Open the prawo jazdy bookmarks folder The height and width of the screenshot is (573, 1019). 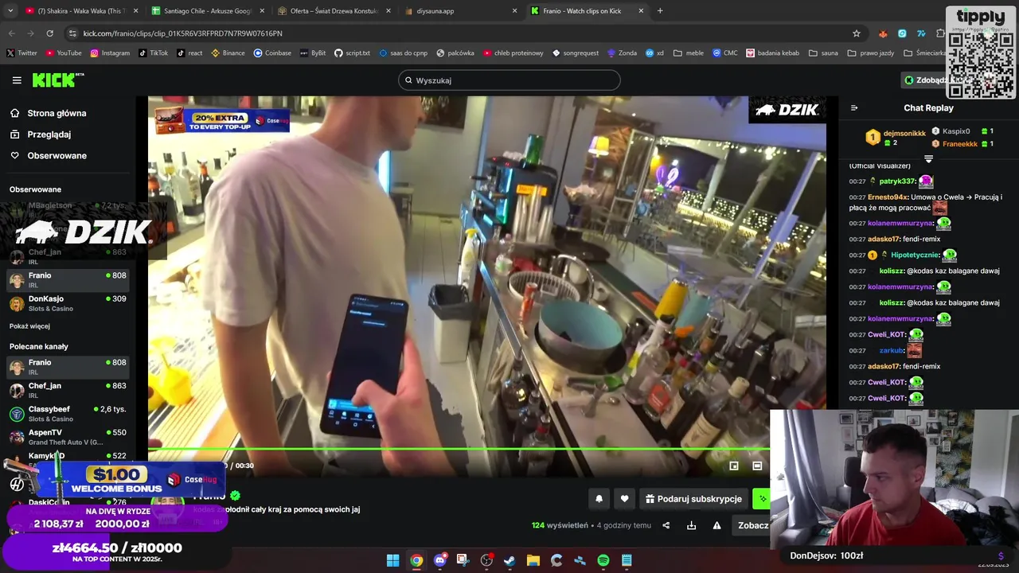(870, 53)
